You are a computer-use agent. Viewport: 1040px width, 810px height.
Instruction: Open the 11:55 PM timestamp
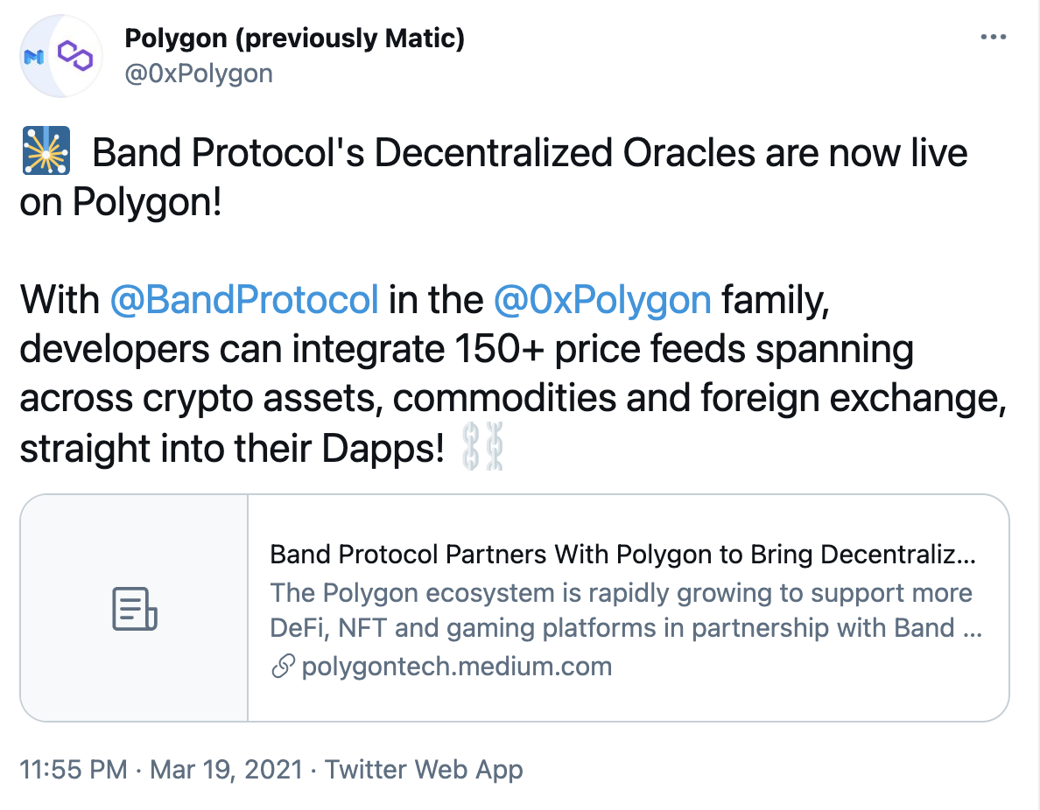pos(74,770)
